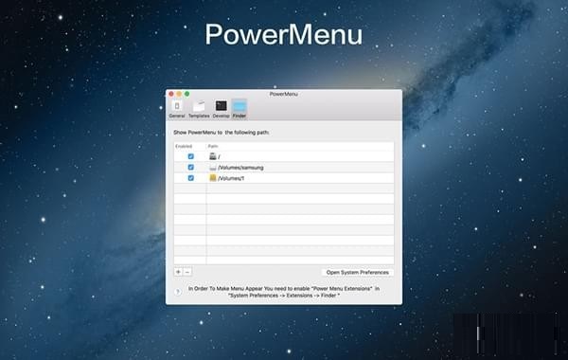Image resolution: width=568 pixels, height=360 pixels.
Task: Minimize PowerMenu window with yellow button
Action: pos(179,94)
